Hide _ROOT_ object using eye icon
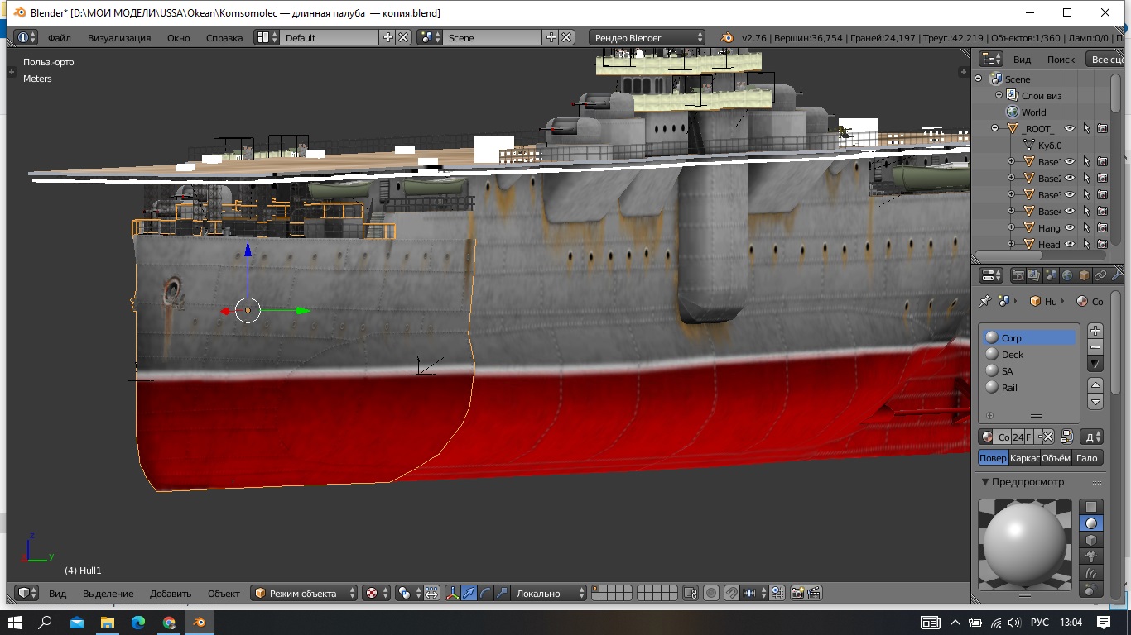The image size is (1131, 635). (1069, 129)
